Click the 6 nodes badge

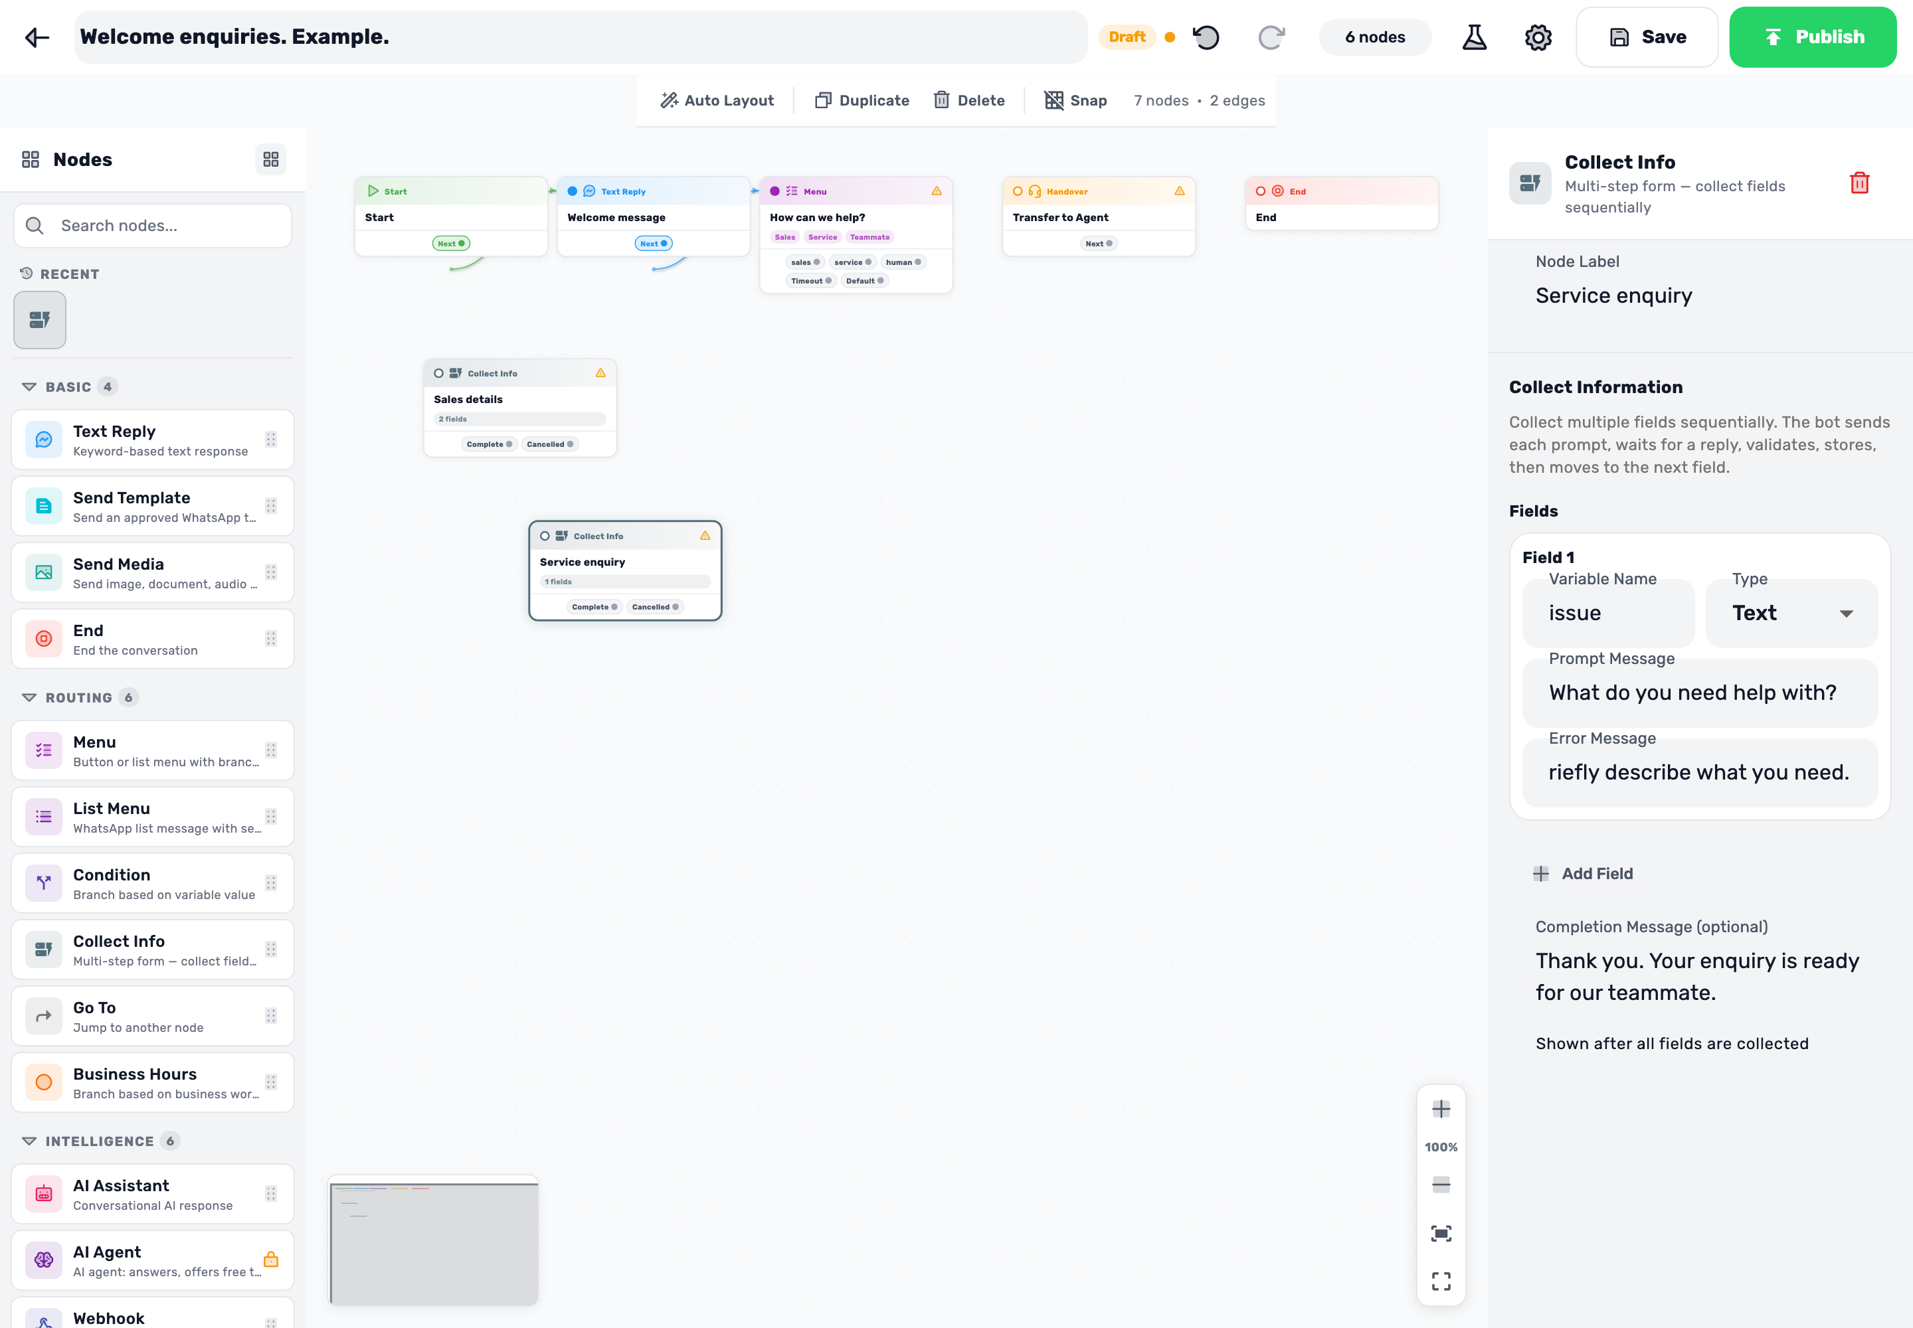pyautogui.click(x=1375, y=37)
